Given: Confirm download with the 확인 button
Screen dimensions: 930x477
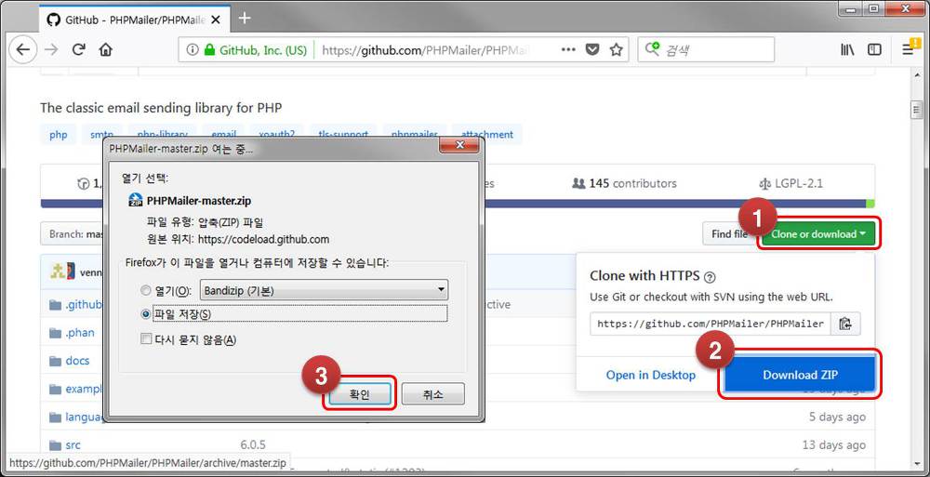Looking at the screenshot, I should pos(360,394).
